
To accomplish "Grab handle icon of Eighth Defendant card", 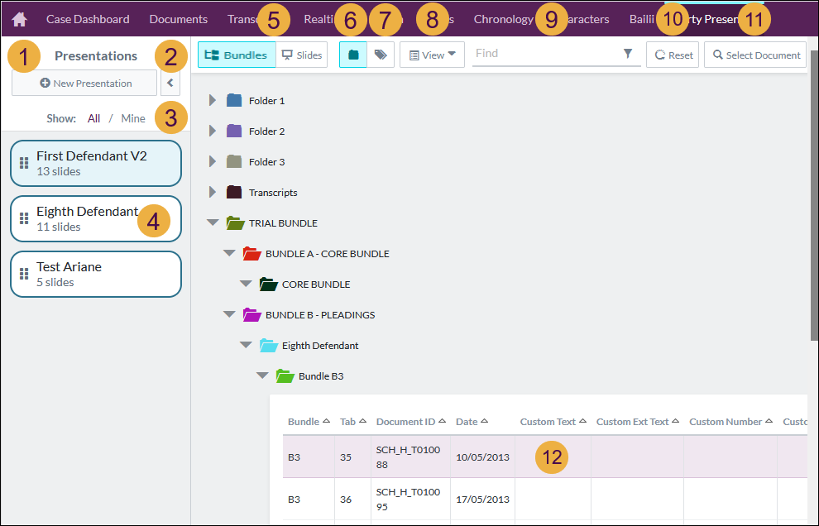I will pyautogui.click(x=24, y=219).
